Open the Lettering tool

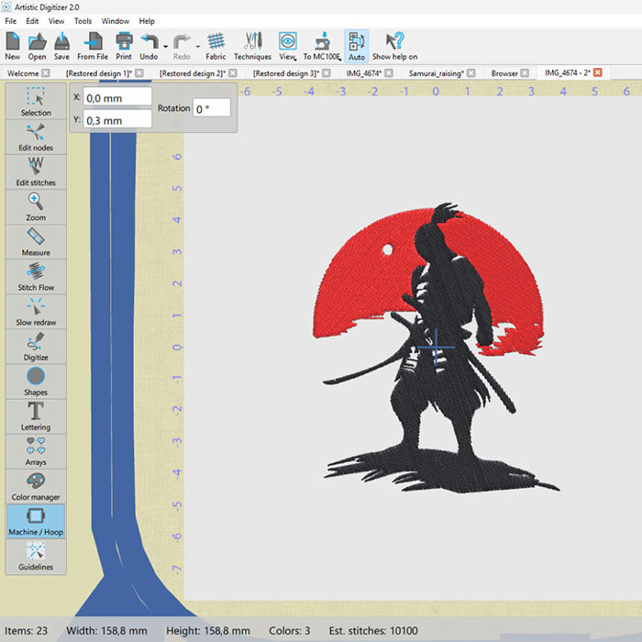pos(36,415)
